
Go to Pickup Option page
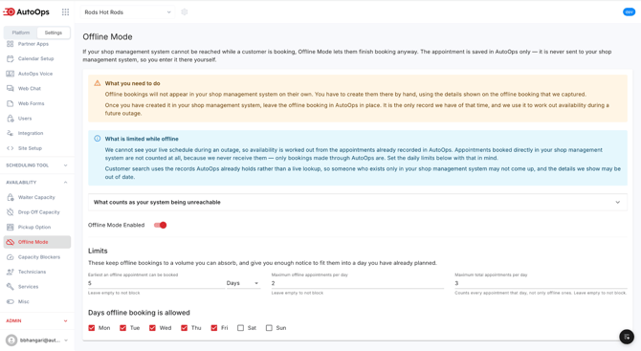tap(37, 228)
